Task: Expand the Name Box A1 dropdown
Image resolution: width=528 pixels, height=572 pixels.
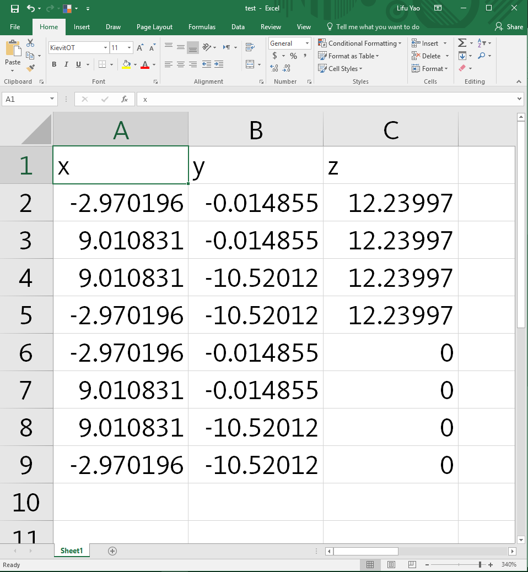Action: [x=52, y=99]
